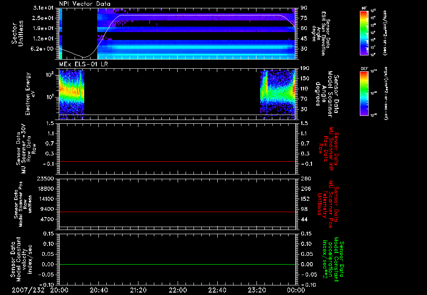
Task: Click the 9400 scanner position tick label
Action: 48,209
